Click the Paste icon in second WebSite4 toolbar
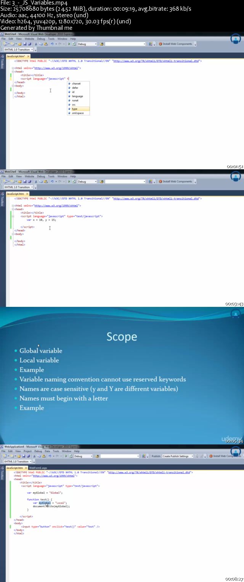Screen dimensions: 244x582 coord(45,182)
